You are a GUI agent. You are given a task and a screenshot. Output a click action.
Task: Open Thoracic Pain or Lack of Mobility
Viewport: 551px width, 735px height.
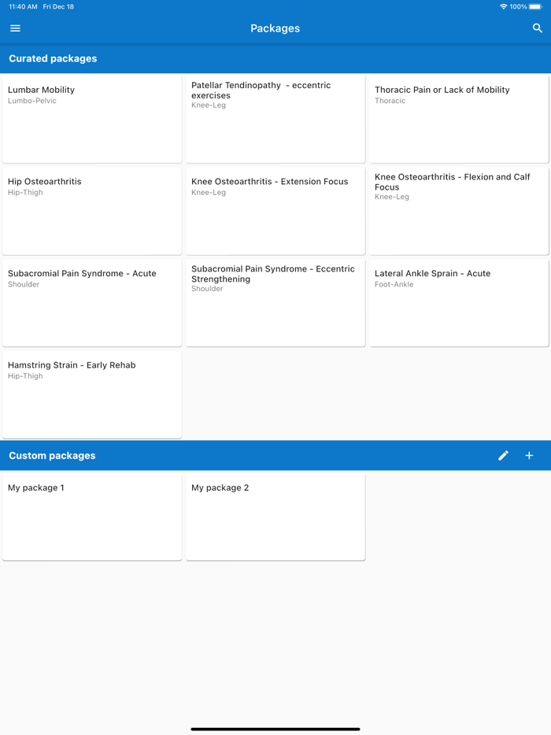pos(459,119)
